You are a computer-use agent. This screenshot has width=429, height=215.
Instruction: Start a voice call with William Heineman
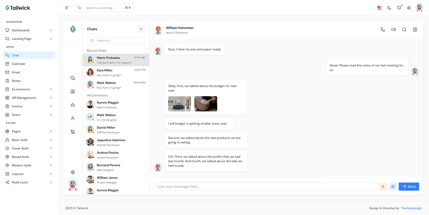[383, 30]
